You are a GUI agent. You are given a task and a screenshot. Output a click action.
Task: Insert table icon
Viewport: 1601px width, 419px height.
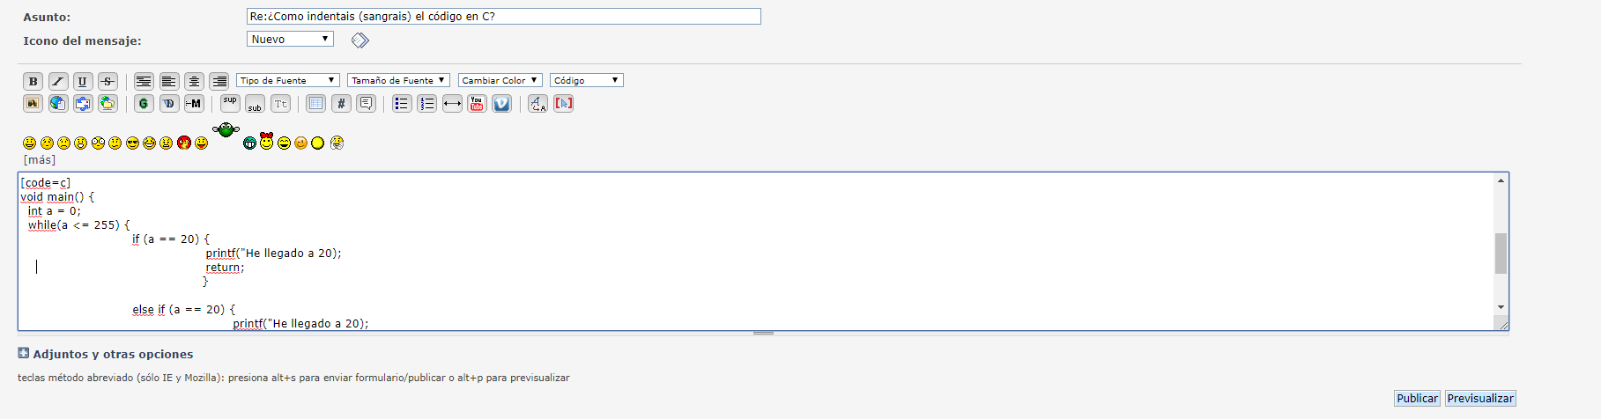tap(315, 104)
